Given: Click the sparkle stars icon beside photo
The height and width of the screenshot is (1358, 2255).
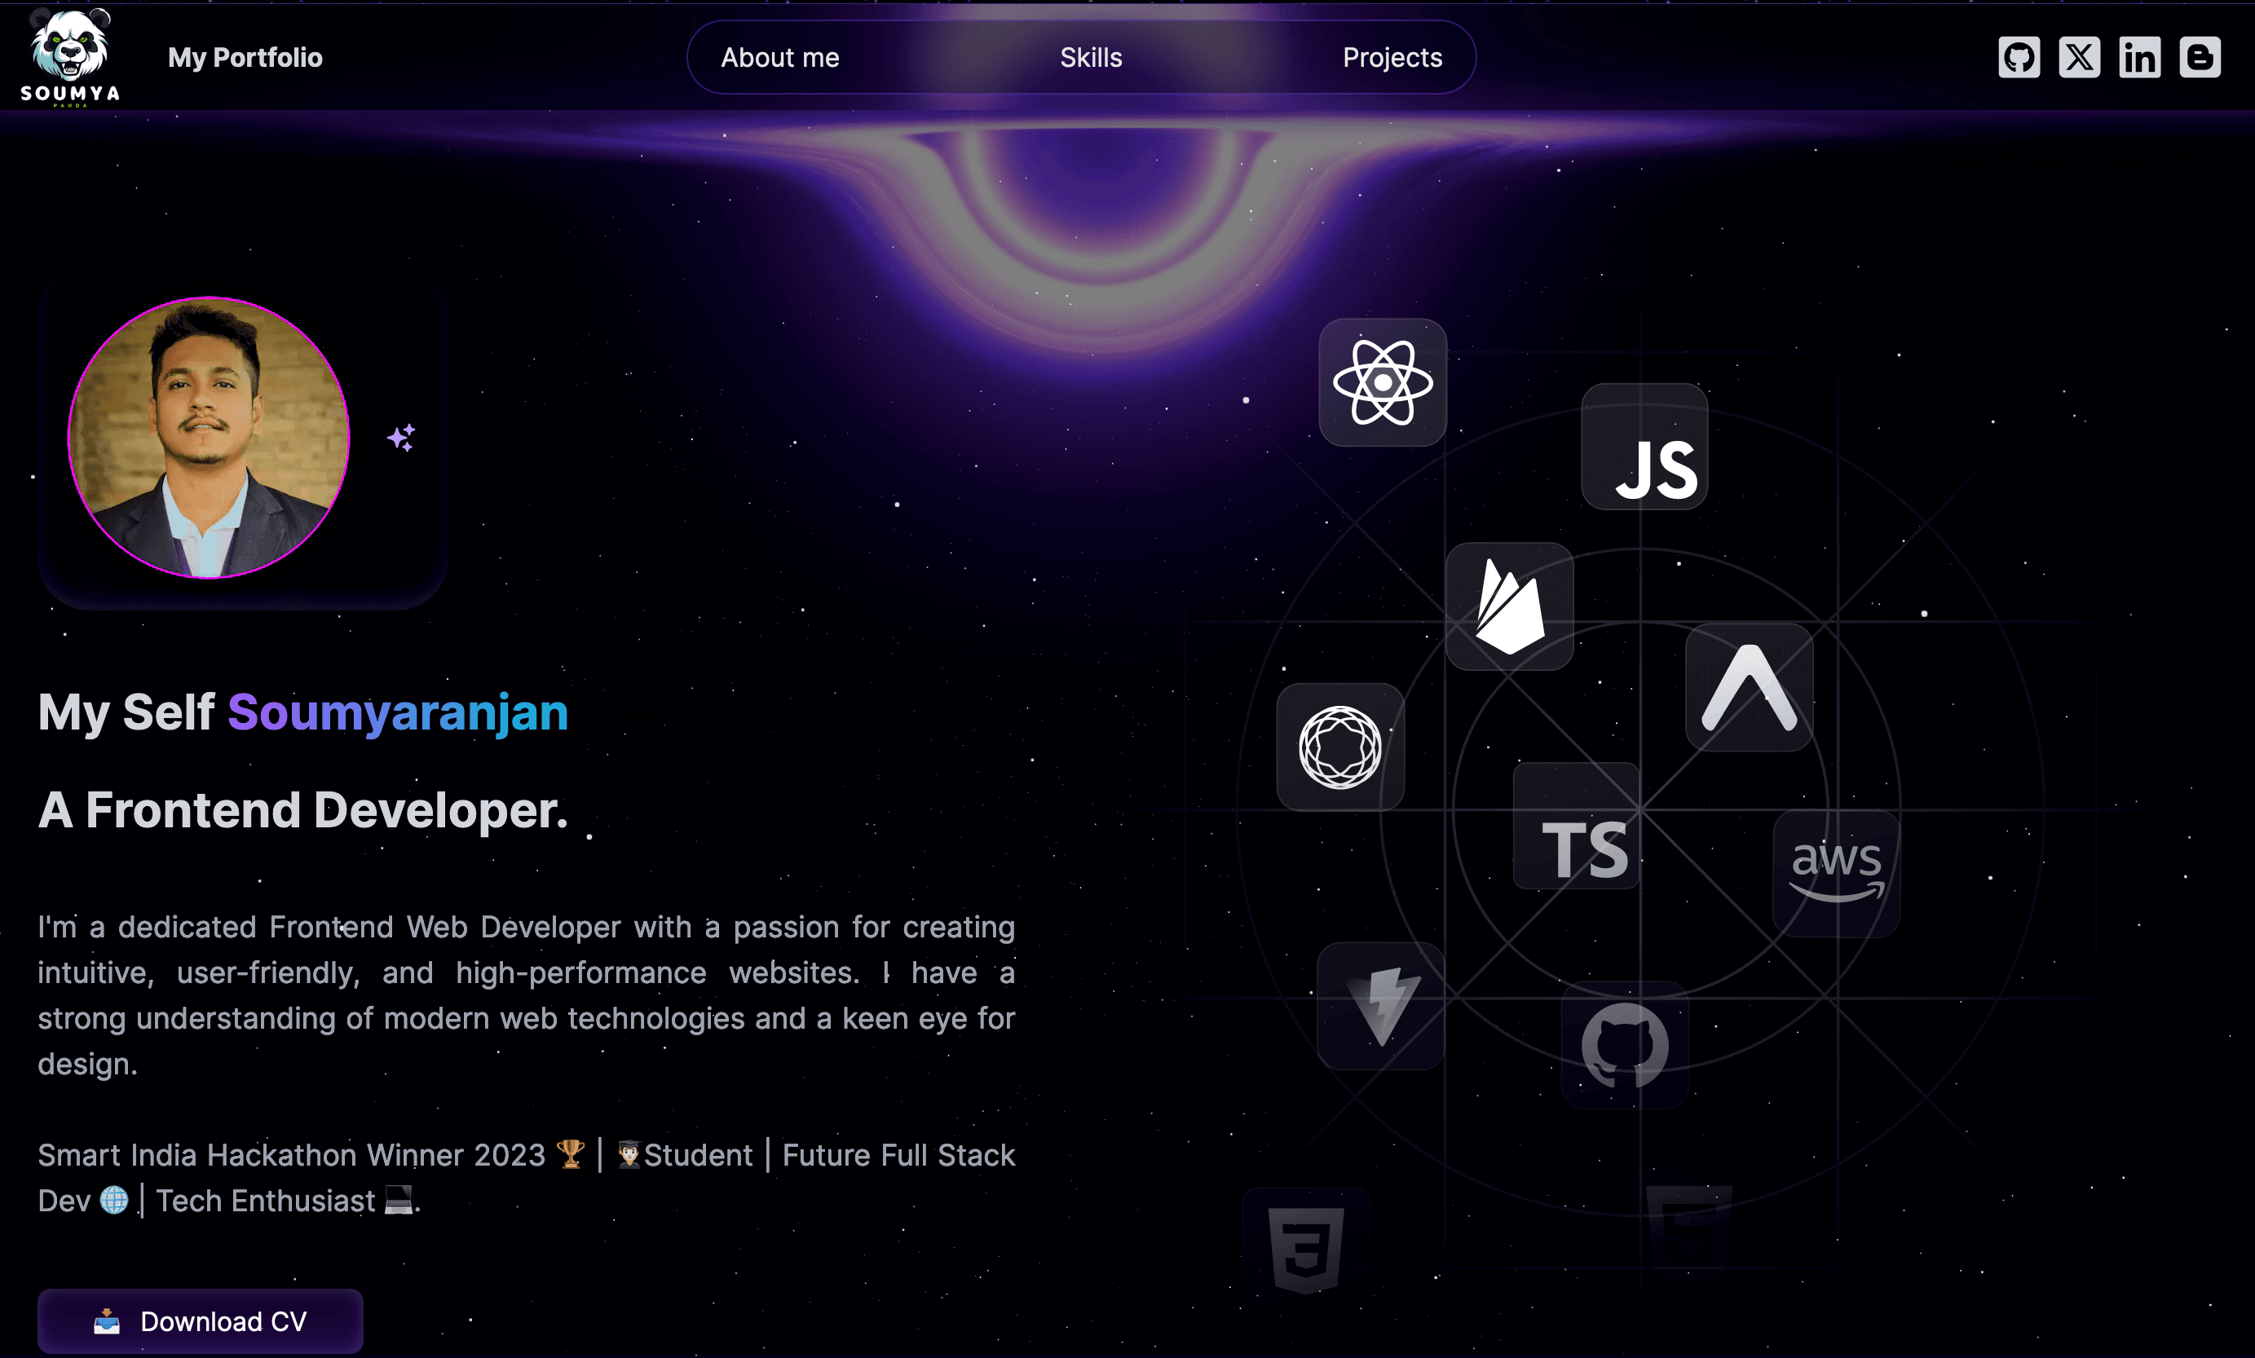Looking at the screenshot, I should coord(401,438).
